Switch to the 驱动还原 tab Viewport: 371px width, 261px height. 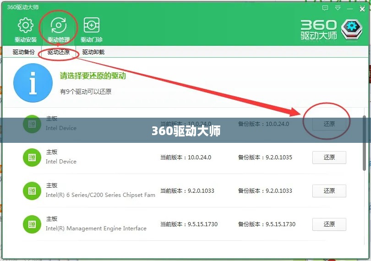coord(59,52)
